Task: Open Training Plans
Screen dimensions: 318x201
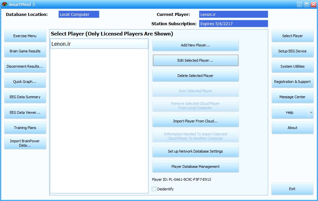Action: 25,128
